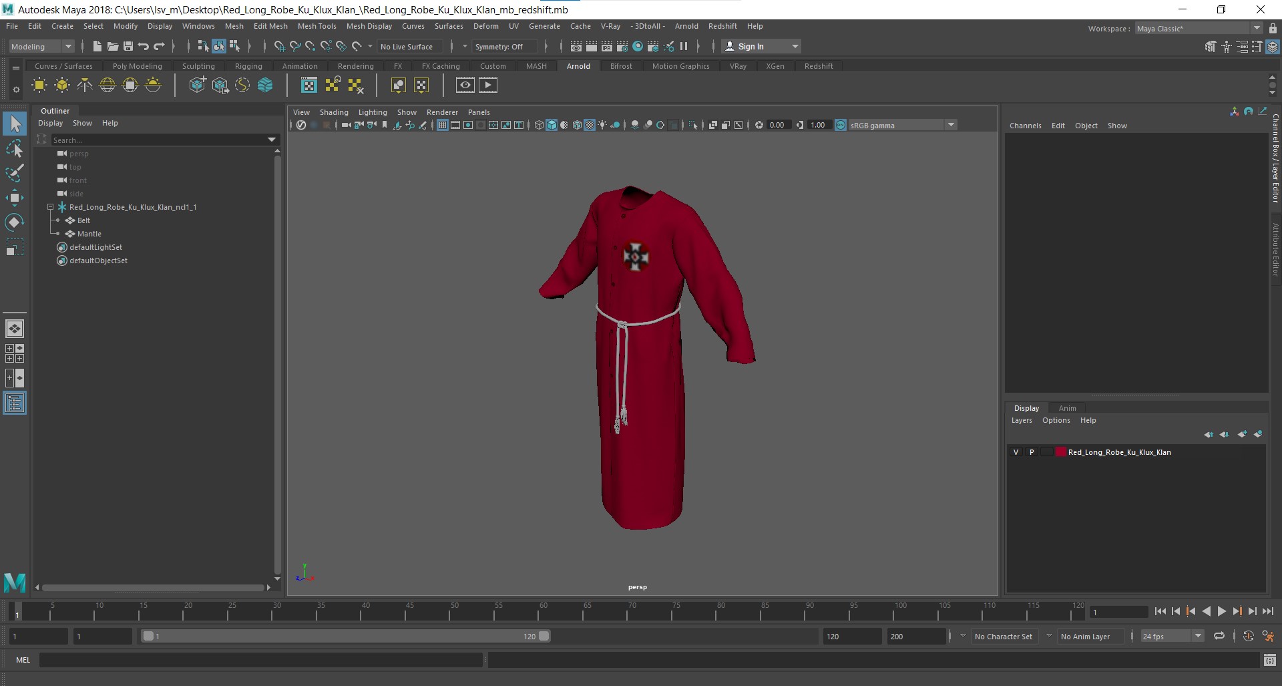Open the Redshift menu

click(x=722, y=26)
